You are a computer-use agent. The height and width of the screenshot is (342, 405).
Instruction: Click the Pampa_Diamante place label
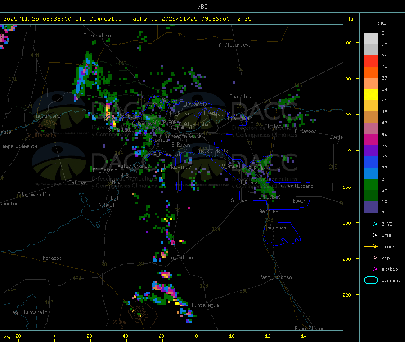coord(19,146)
